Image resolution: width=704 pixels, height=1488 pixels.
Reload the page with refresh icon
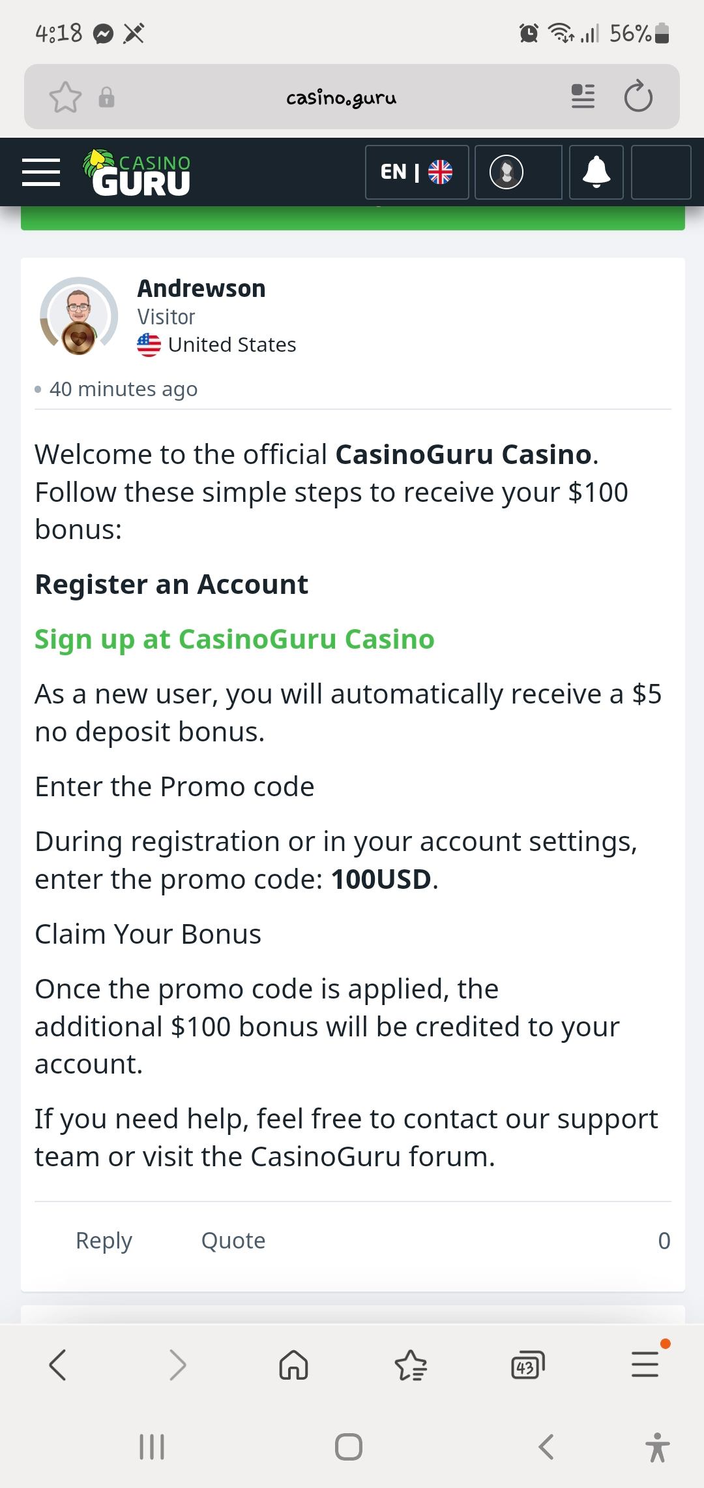(638, 97)
